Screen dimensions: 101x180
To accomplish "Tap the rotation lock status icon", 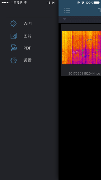I will pos(78,3).
